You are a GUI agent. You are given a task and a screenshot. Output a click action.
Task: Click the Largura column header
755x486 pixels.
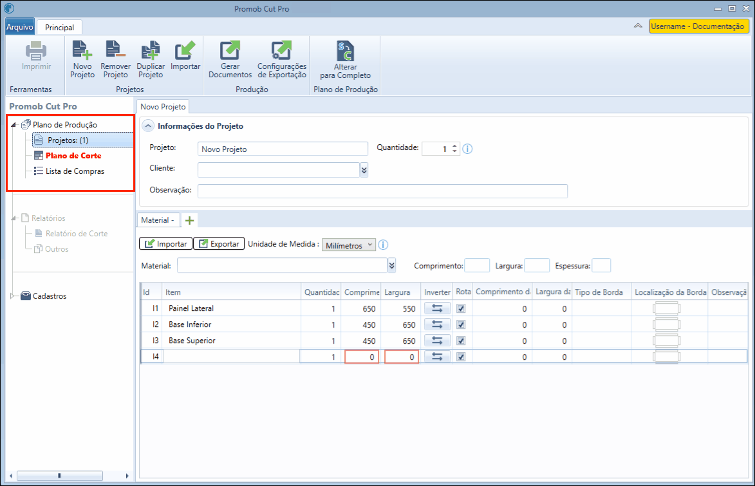pos(400,292)
